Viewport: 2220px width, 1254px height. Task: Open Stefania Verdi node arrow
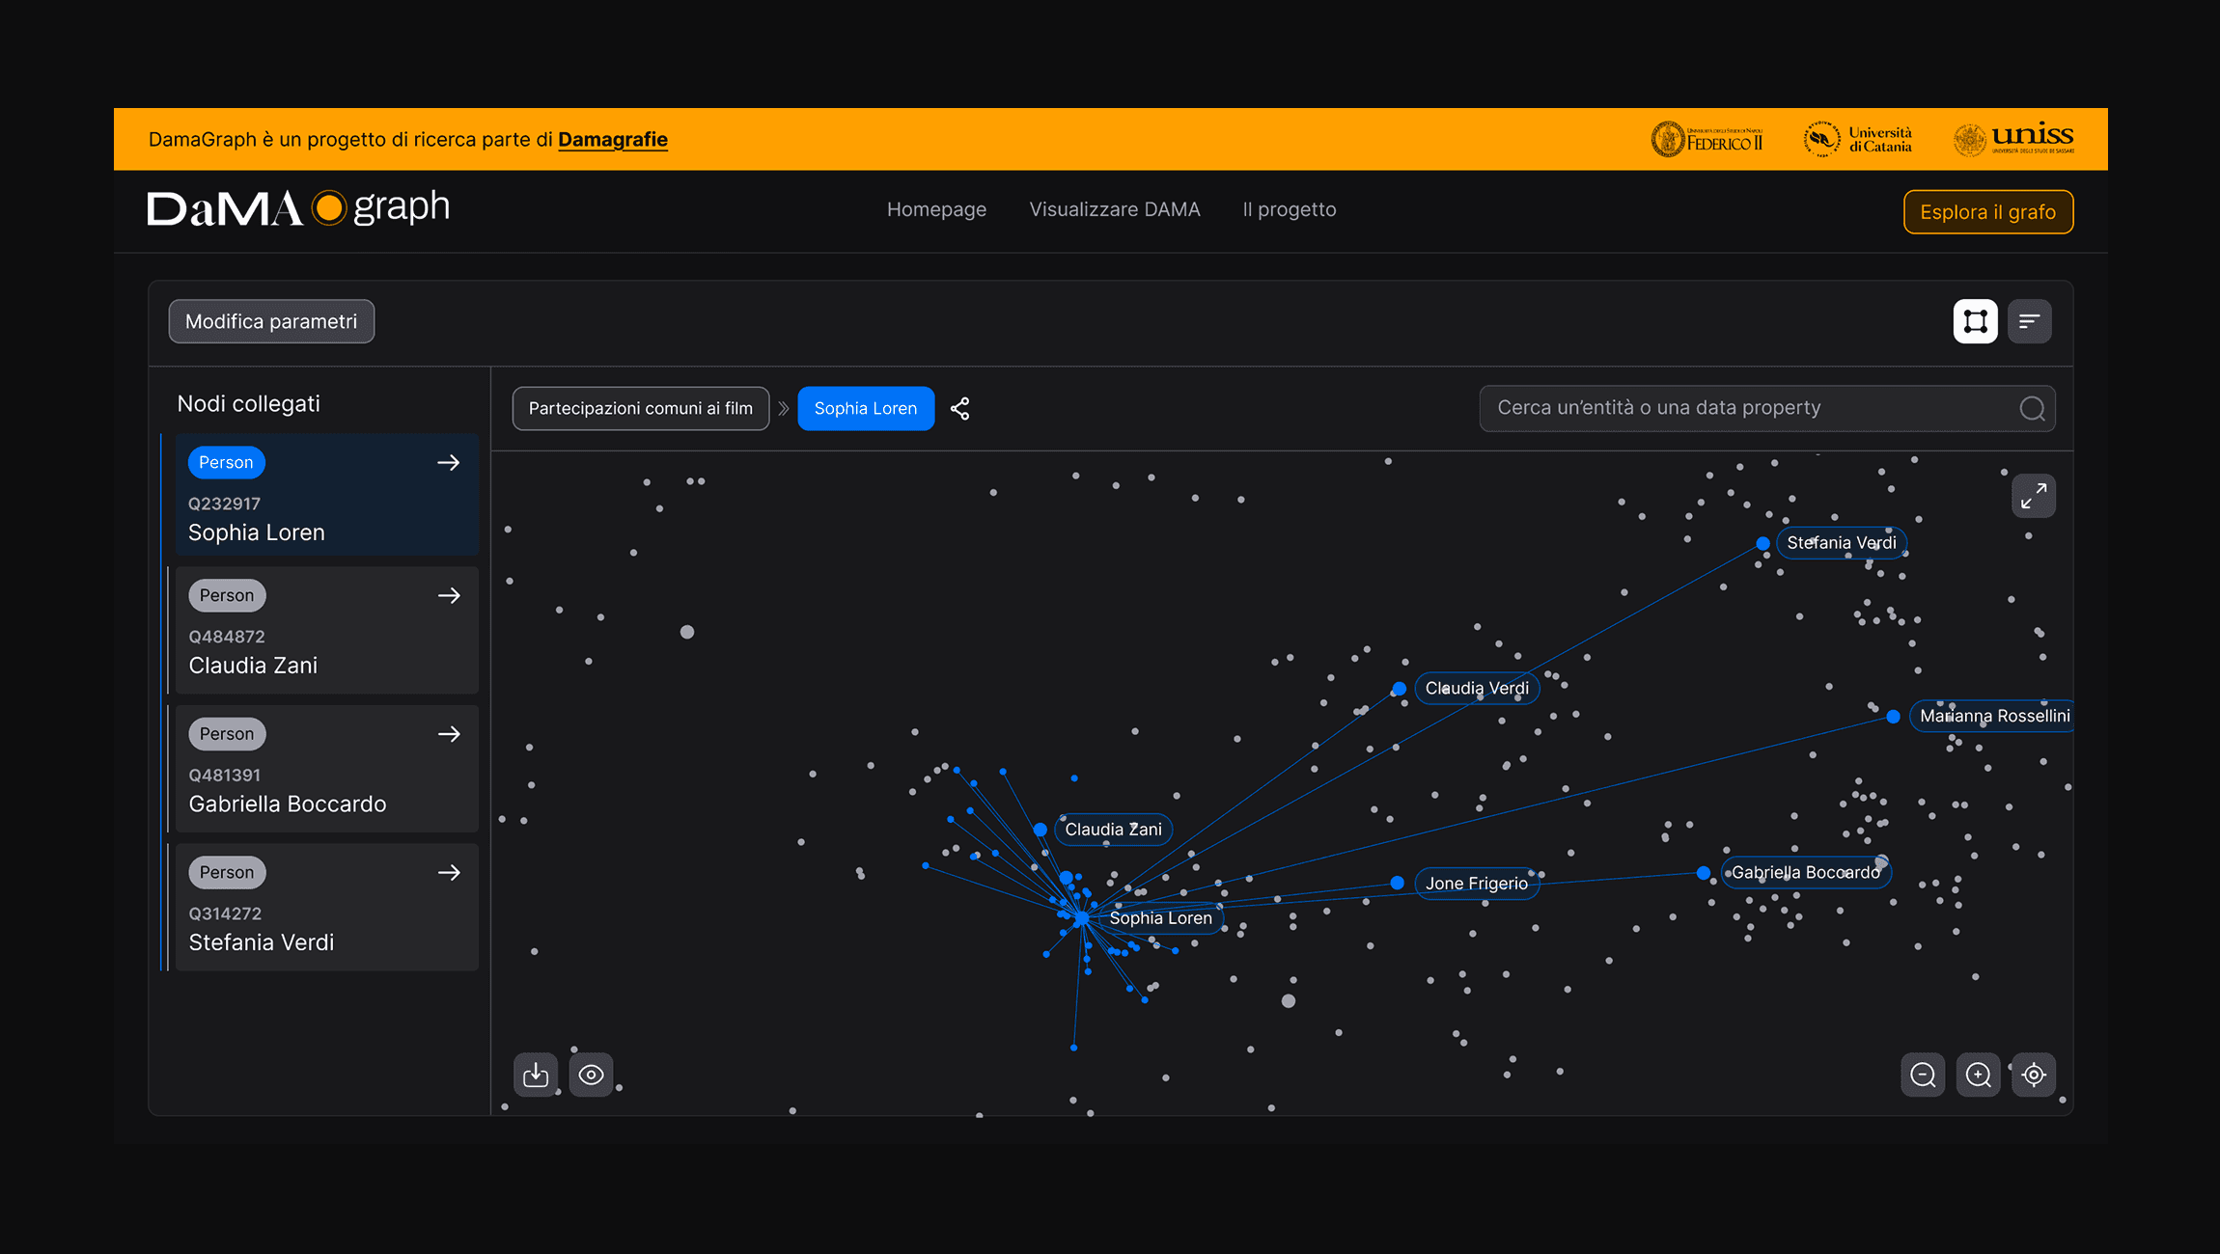pos(449,873)
